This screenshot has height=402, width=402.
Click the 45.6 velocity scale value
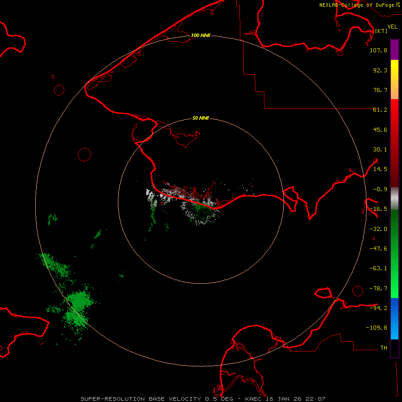point(380,130)
